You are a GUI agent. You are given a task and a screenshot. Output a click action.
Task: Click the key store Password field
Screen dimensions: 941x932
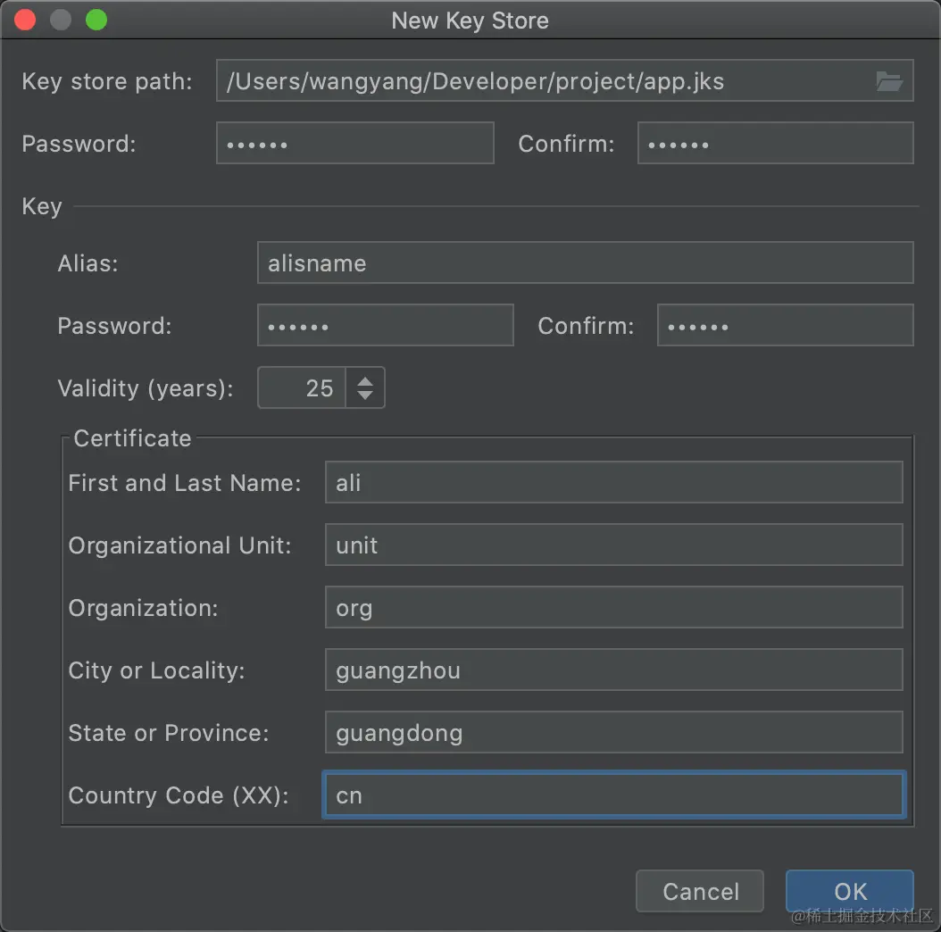coord(354,144)
